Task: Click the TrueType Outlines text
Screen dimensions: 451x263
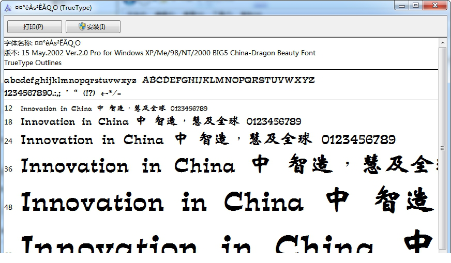Action: click(33, 63)
